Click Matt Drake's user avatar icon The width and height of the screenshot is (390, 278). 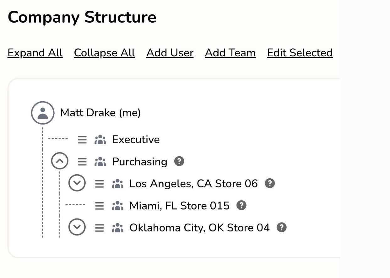point(43,113)
